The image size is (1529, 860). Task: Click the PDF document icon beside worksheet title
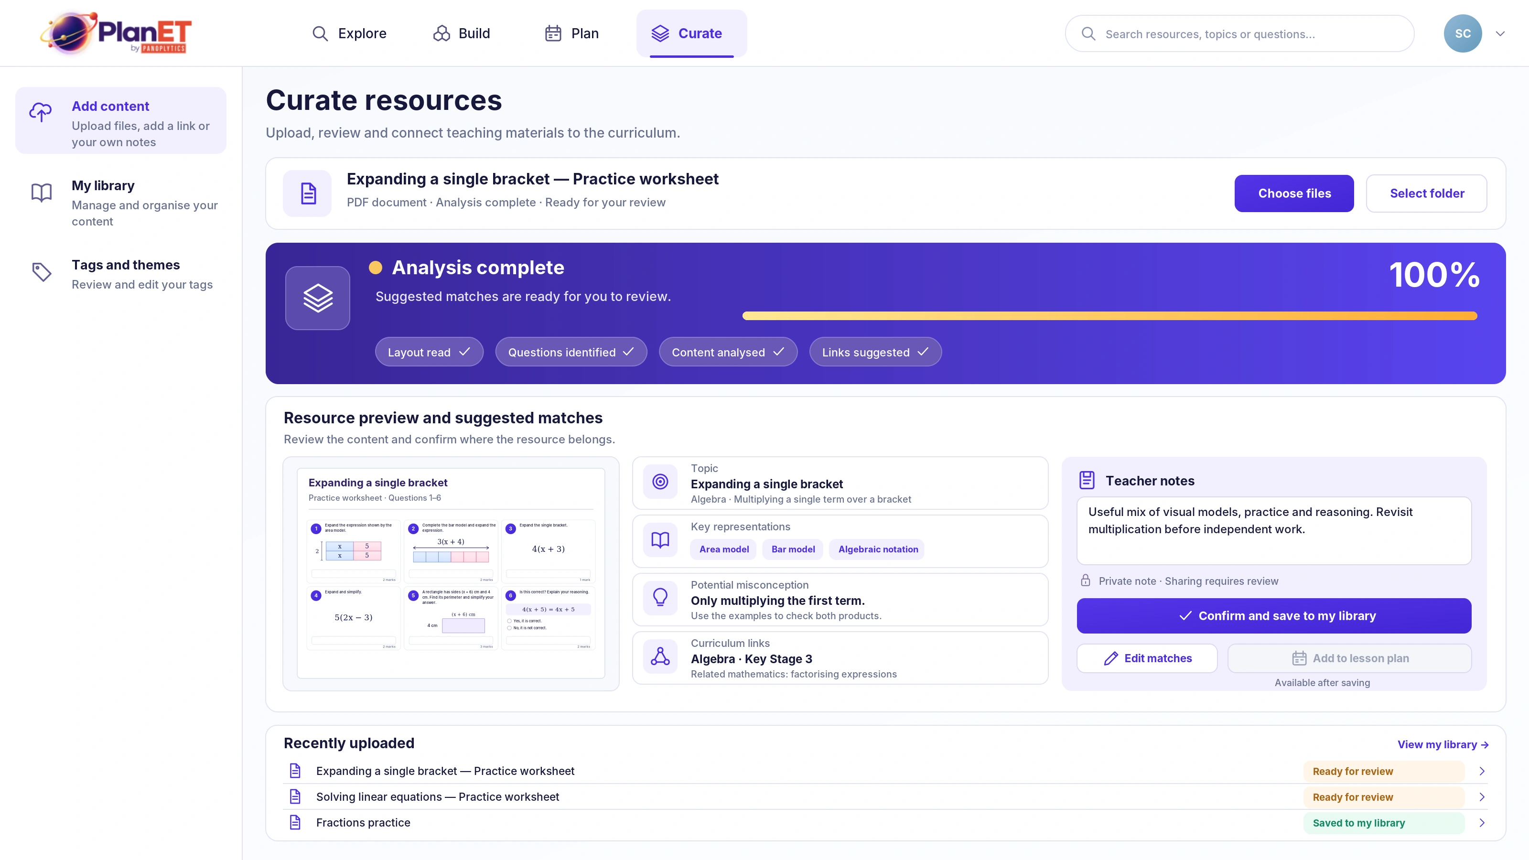(307, 193)
